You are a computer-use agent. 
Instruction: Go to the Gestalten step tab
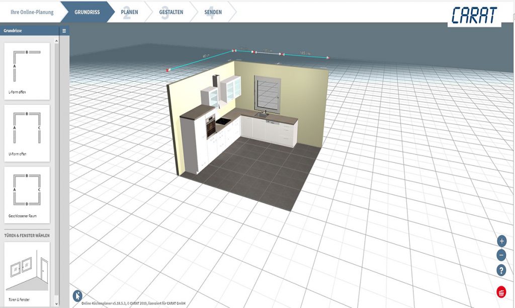[x=171, y=12]
